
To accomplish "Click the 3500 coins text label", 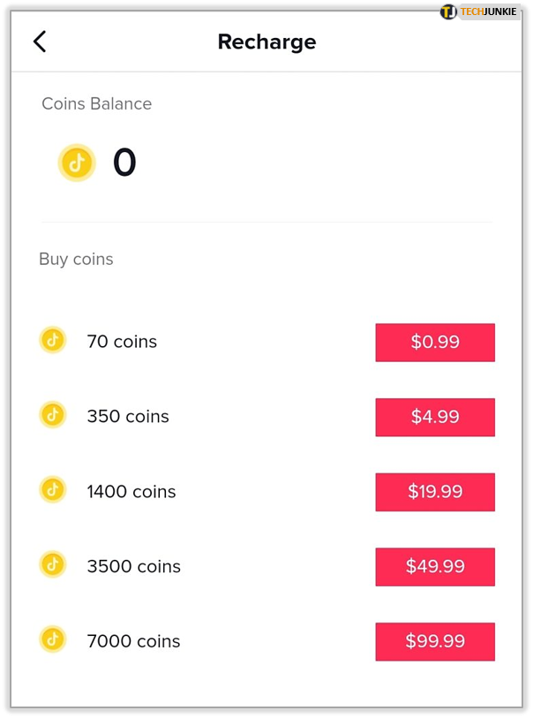I will click(132, 566).
